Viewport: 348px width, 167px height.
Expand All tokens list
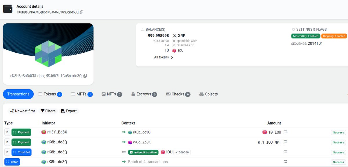164,57
